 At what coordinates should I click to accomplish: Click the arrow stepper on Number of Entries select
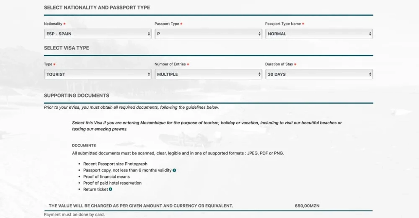point(259,74)
